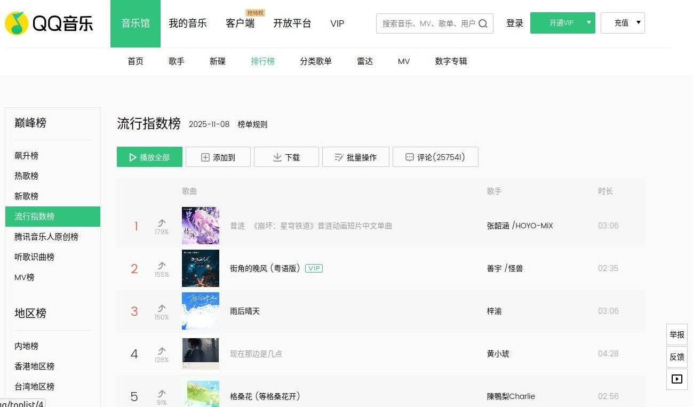Open 批量操作 batch operations

point(355,157)
